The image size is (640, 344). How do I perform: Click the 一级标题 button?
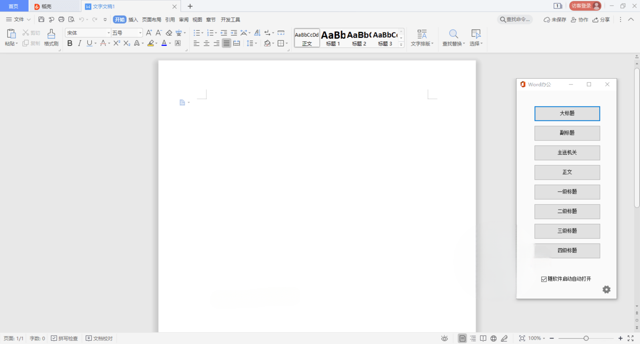click(567, 192)
